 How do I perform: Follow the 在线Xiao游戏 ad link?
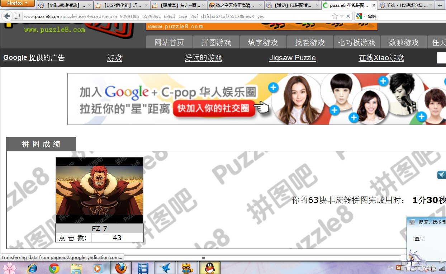point(381,58)
